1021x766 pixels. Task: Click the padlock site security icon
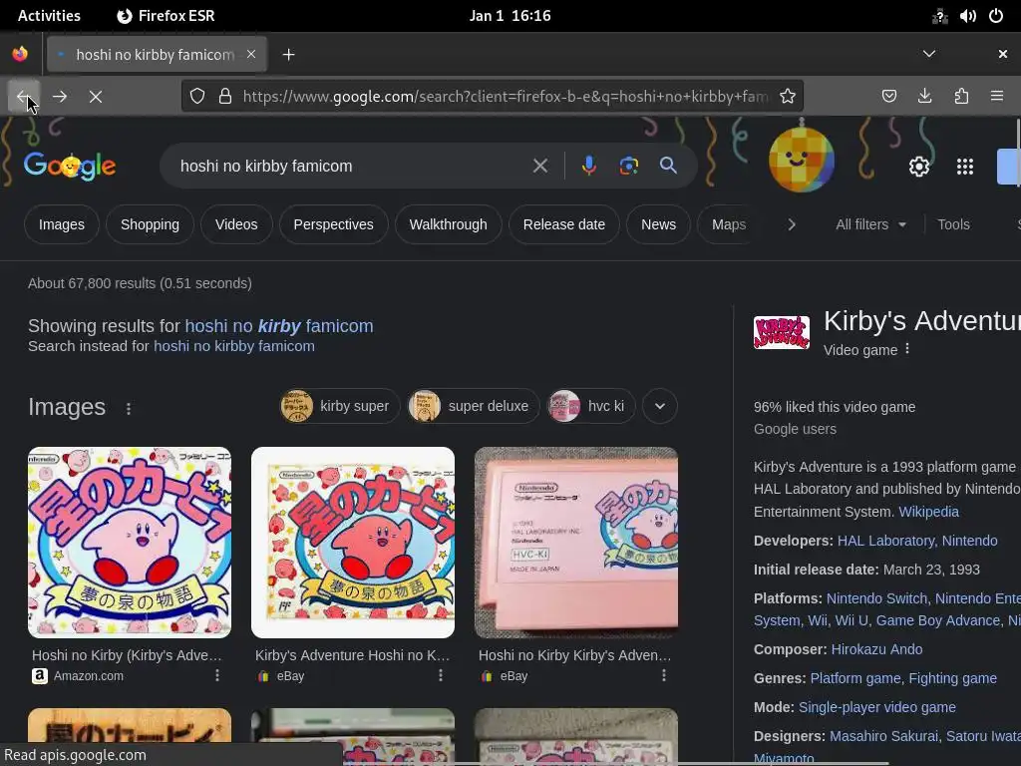tap(225, 97)
